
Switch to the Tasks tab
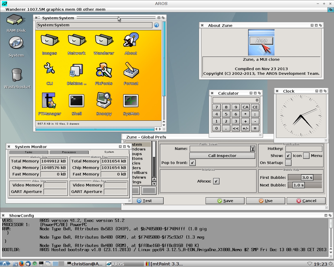(x=29, y=152)
